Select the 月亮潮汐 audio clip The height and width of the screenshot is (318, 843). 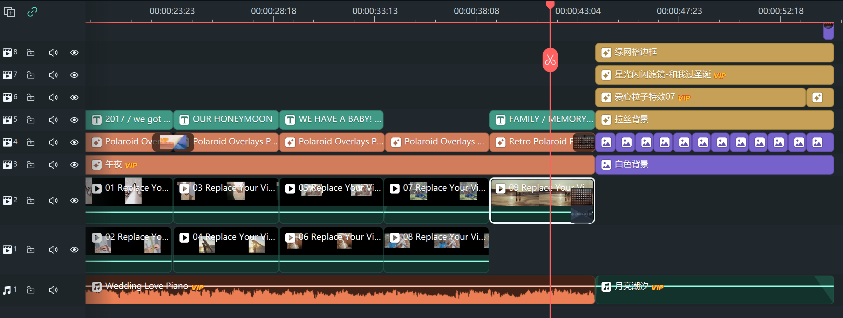click(x=714, y=290)
